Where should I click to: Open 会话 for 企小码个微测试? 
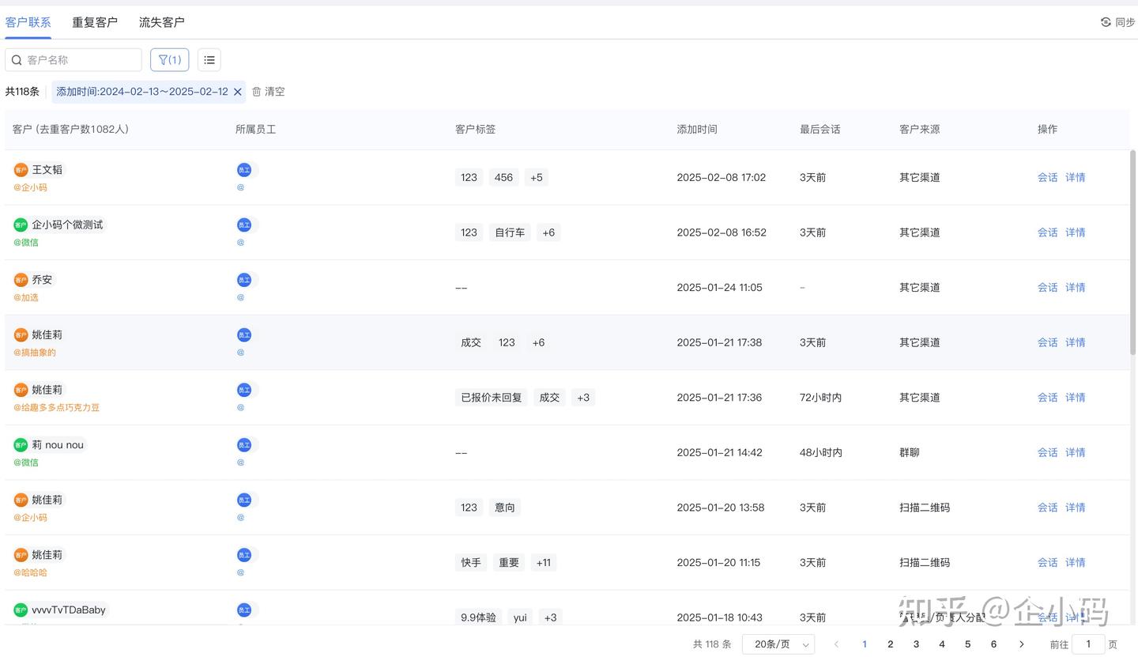pos(1047,232)
